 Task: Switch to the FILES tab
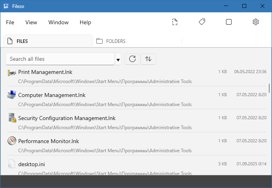[x=48, y=41]
